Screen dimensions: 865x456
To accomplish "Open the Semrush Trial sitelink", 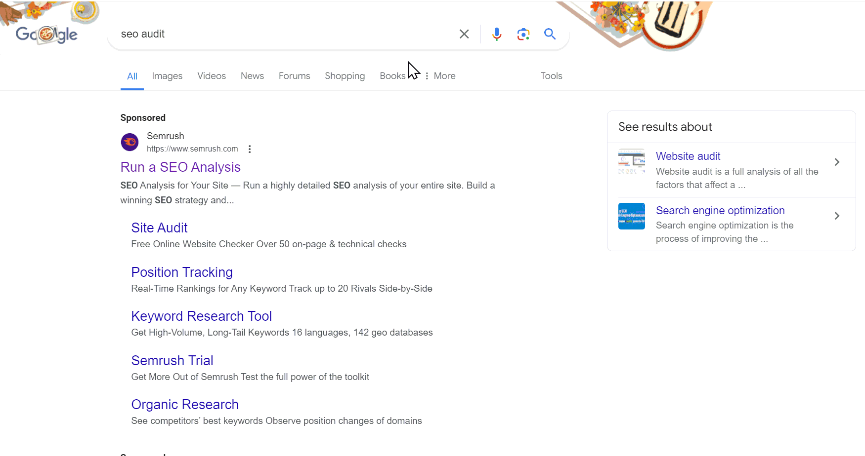I will (172, 361).
